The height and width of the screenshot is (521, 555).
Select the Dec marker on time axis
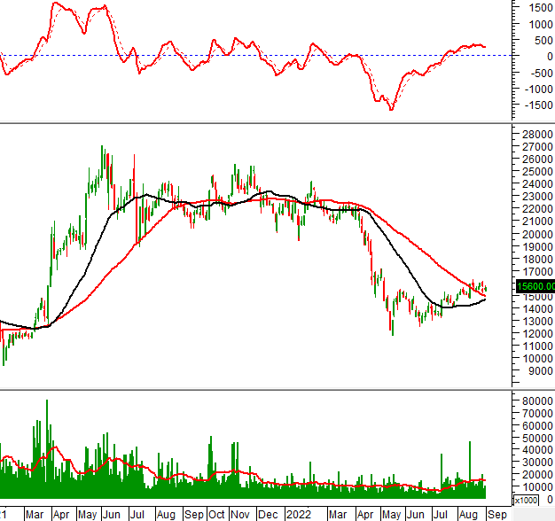coord(270,513)
